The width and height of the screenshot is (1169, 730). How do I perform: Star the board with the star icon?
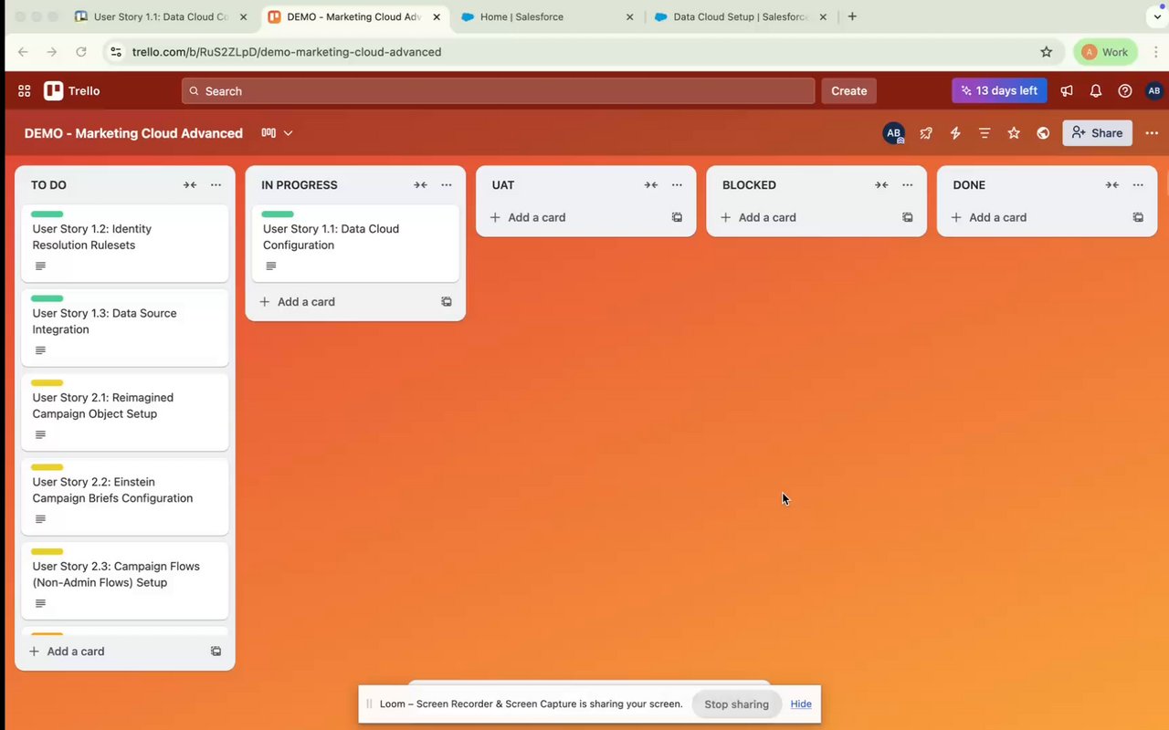point(1014,133)
